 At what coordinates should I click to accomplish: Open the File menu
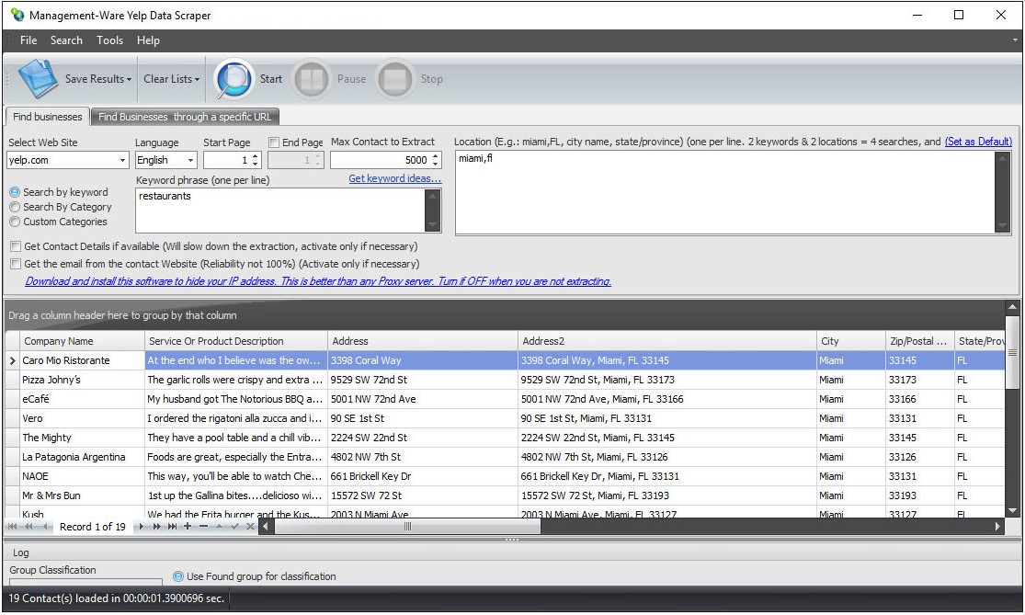28,40
